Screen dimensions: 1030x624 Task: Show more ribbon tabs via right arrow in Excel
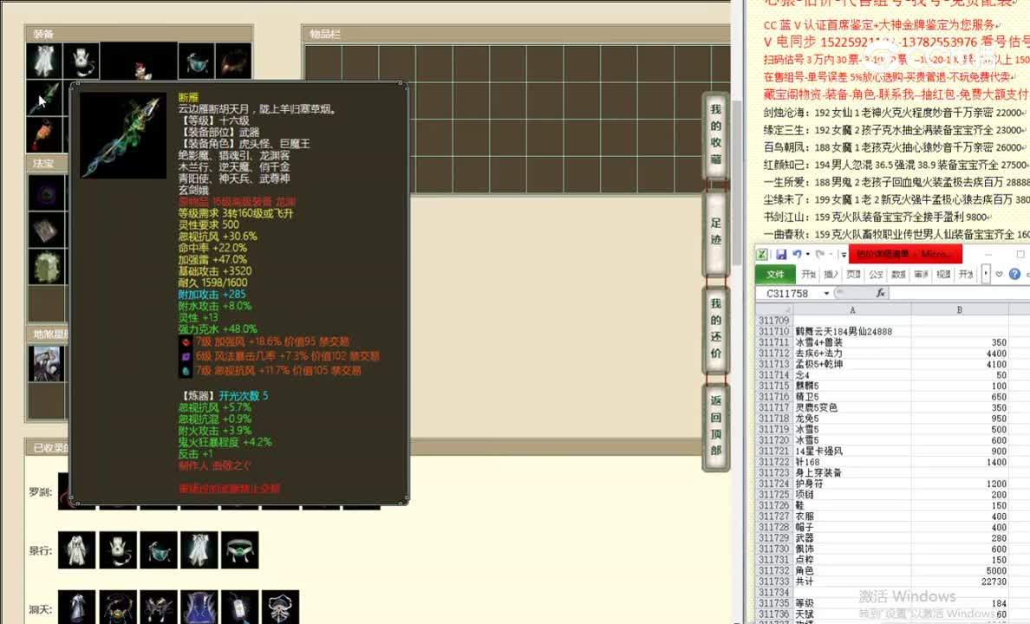click(x=986, y=274)
